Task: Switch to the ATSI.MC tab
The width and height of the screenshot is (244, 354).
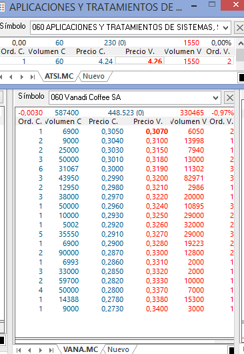Action: 59,76
